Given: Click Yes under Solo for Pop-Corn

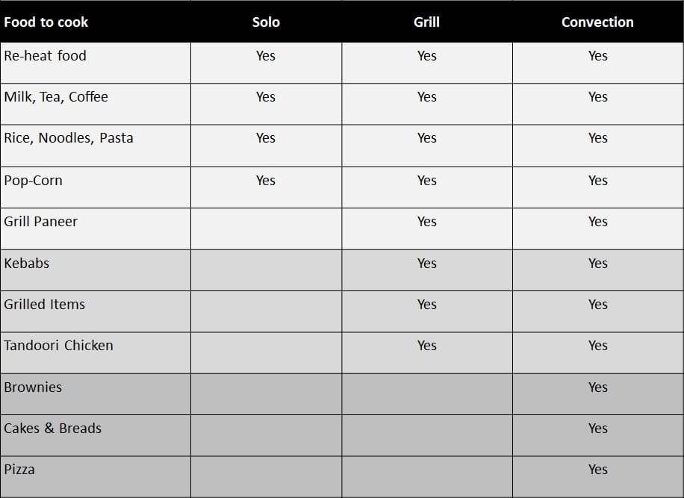Looking at the screenshot, I should [x=266, y=181].
